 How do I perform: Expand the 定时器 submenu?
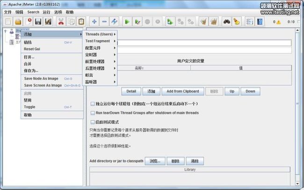click(x=100, y=55)
